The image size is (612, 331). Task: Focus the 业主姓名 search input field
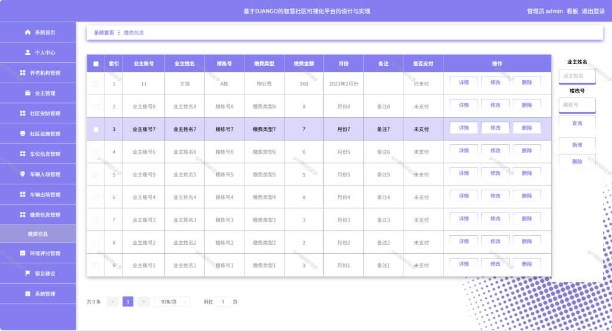(x=577, y=76)
